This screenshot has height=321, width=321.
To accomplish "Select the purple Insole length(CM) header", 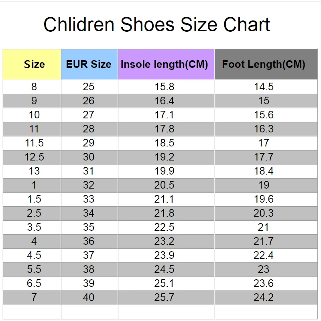I will (x=165, y=64).
